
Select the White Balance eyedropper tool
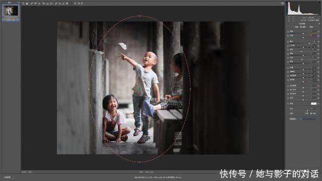[31, 4]
